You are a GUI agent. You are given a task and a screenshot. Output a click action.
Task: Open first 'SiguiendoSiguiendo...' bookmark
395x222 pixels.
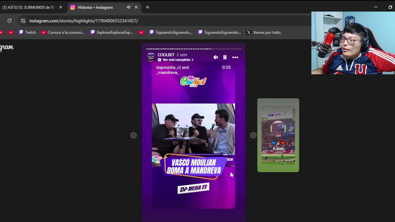(171, 32)
